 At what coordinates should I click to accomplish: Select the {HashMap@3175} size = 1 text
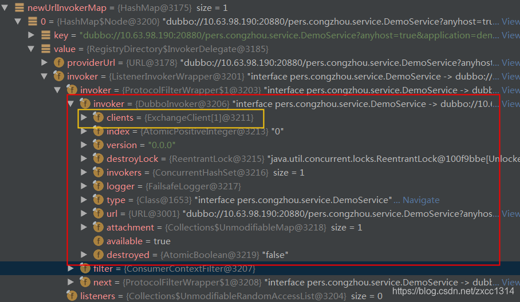[x=172, y=7]
